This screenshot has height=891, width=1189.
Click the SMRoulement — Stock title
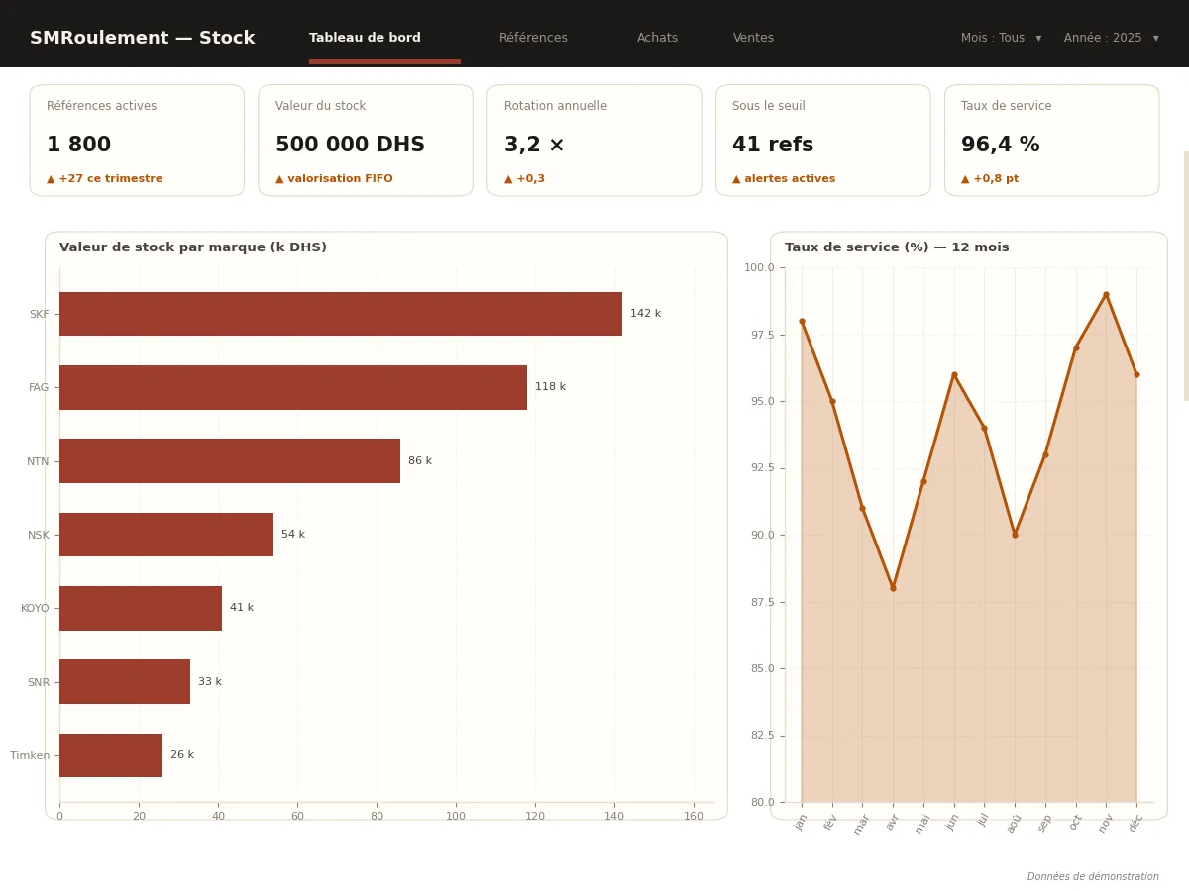(142, 38)
